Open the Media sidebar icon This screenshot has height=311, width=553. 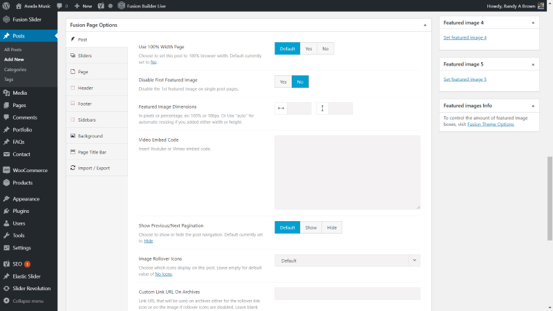pyautogui.click(x=6, y=93)
